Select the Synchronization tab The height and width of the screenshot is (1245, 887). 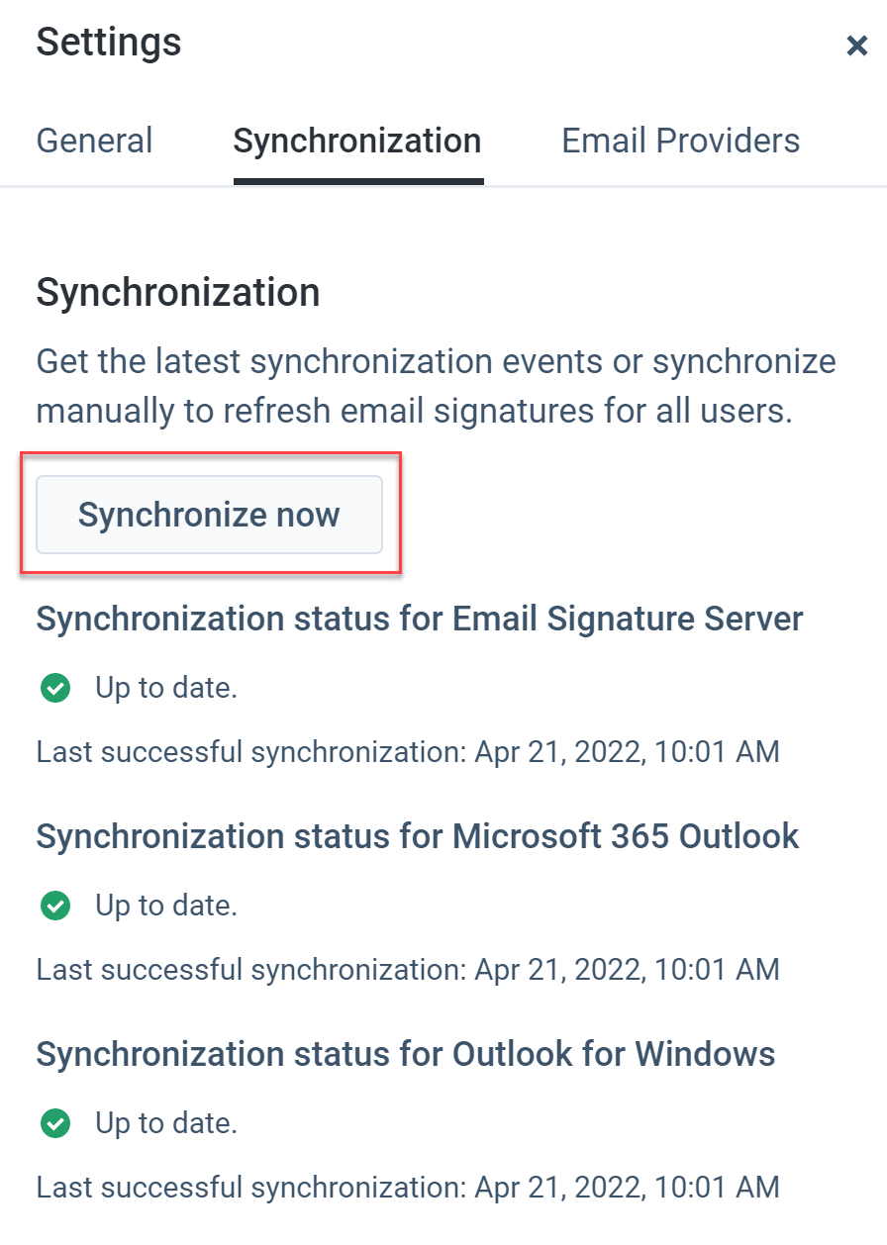click(x=357, y=141)
